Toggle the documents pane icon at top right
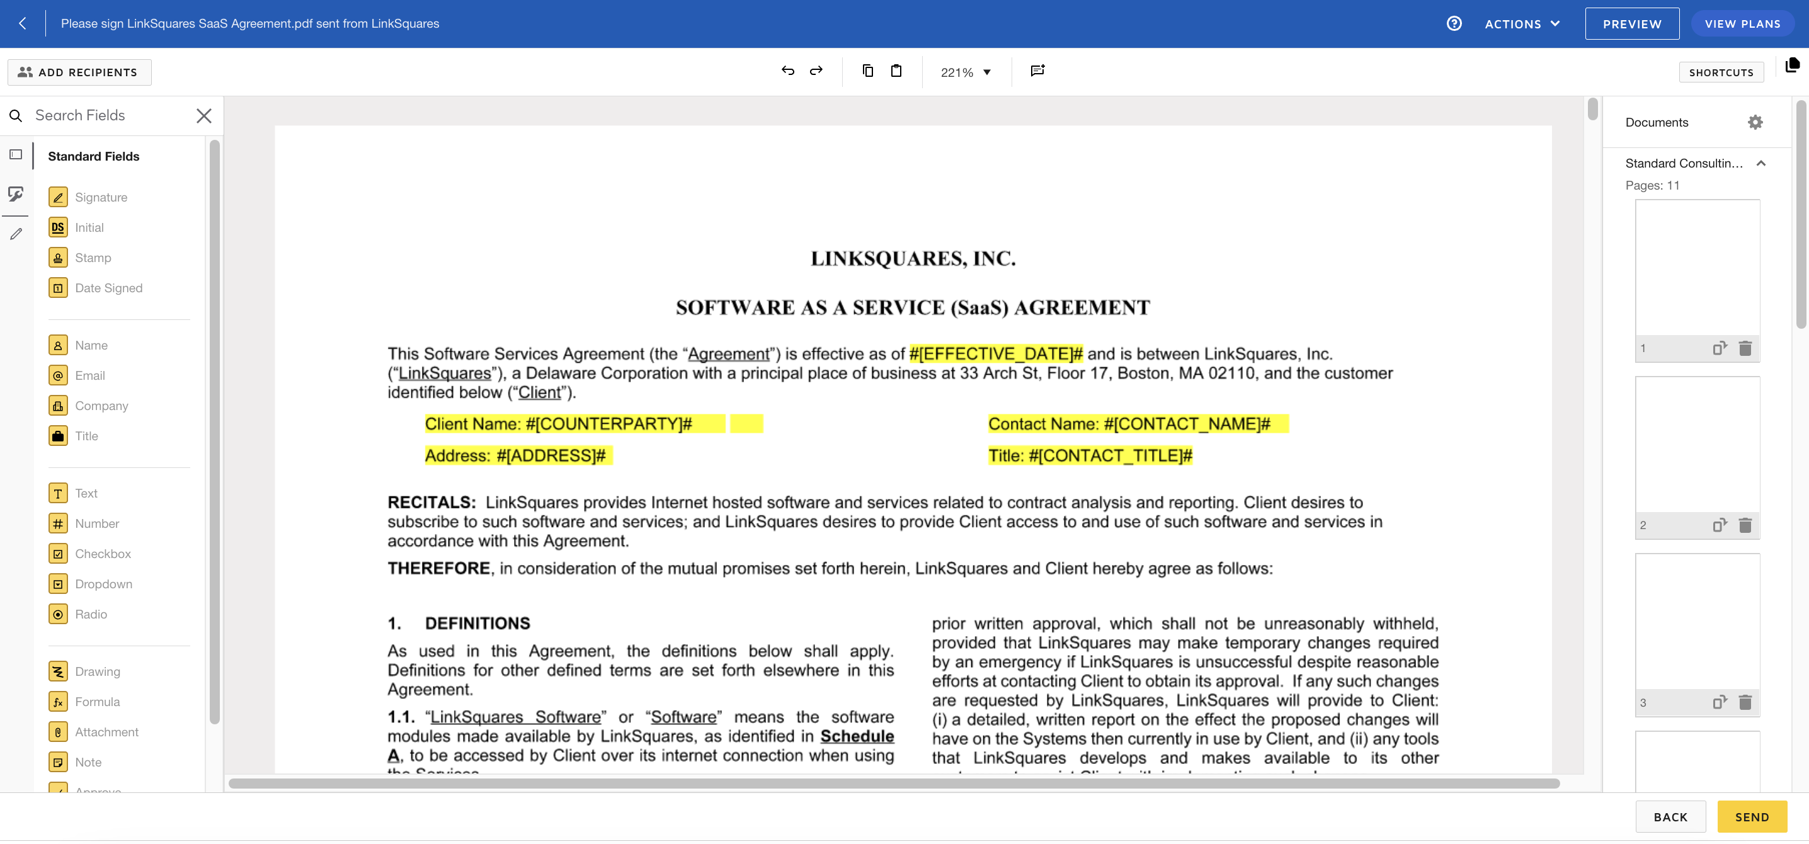1809x844 pixels. click(1791, 65)
